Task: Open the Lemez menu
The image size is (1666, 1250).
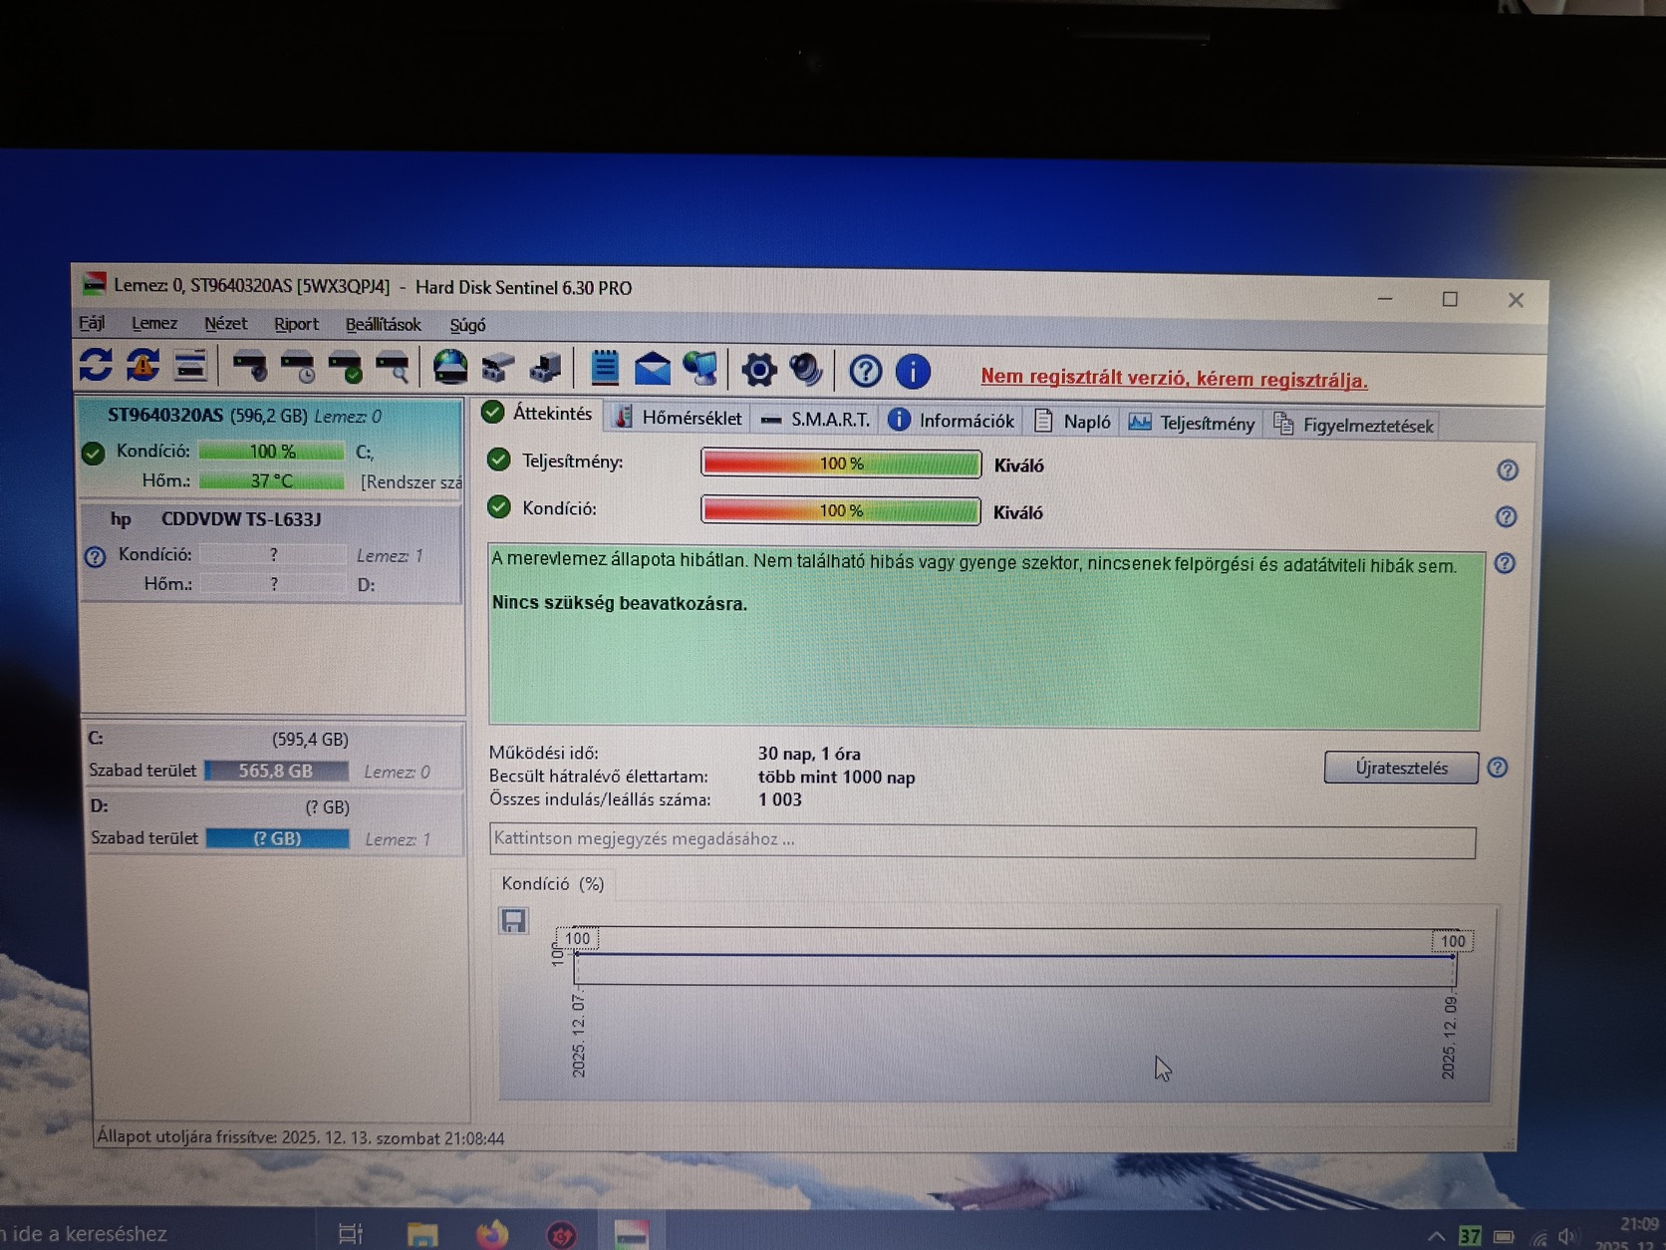Action: pyautogui.click(x=154, y=323)
